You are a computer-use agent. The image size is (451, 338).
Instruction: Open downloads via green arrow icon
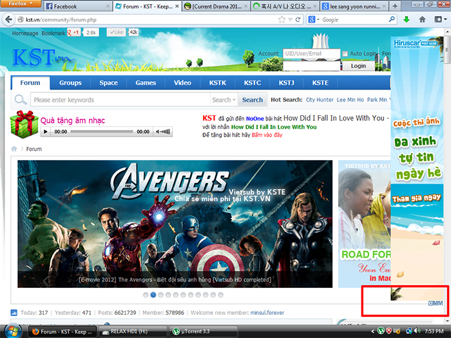point(407,19)
